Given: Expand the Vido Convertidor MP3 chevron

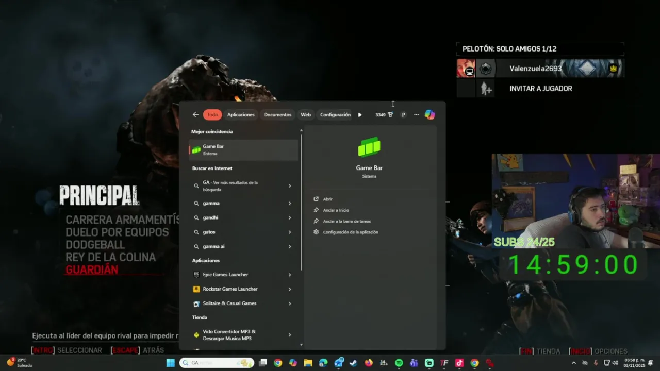Looking at the screenshot, I should pos(290,335).
